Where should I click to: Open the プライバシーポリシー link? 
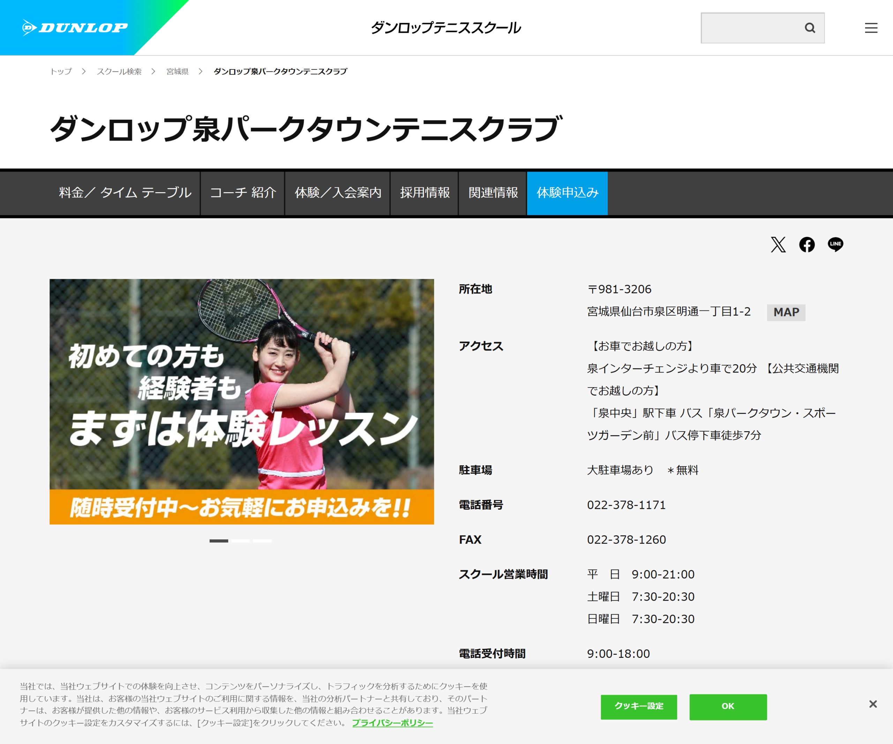click(x=392, y=723)
